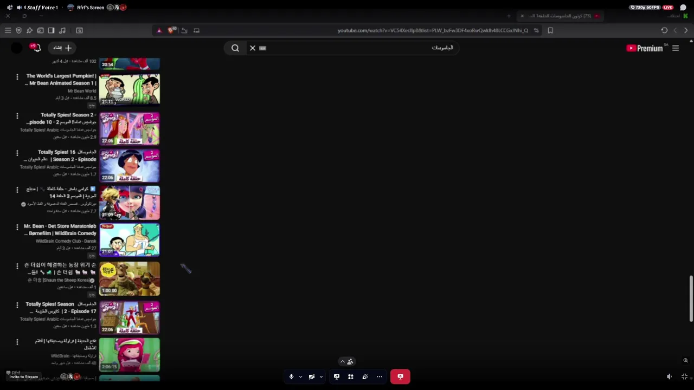The image size is (694, 390).
Task: Toggle the Discord microphone mute button
Action: [291, 376]
